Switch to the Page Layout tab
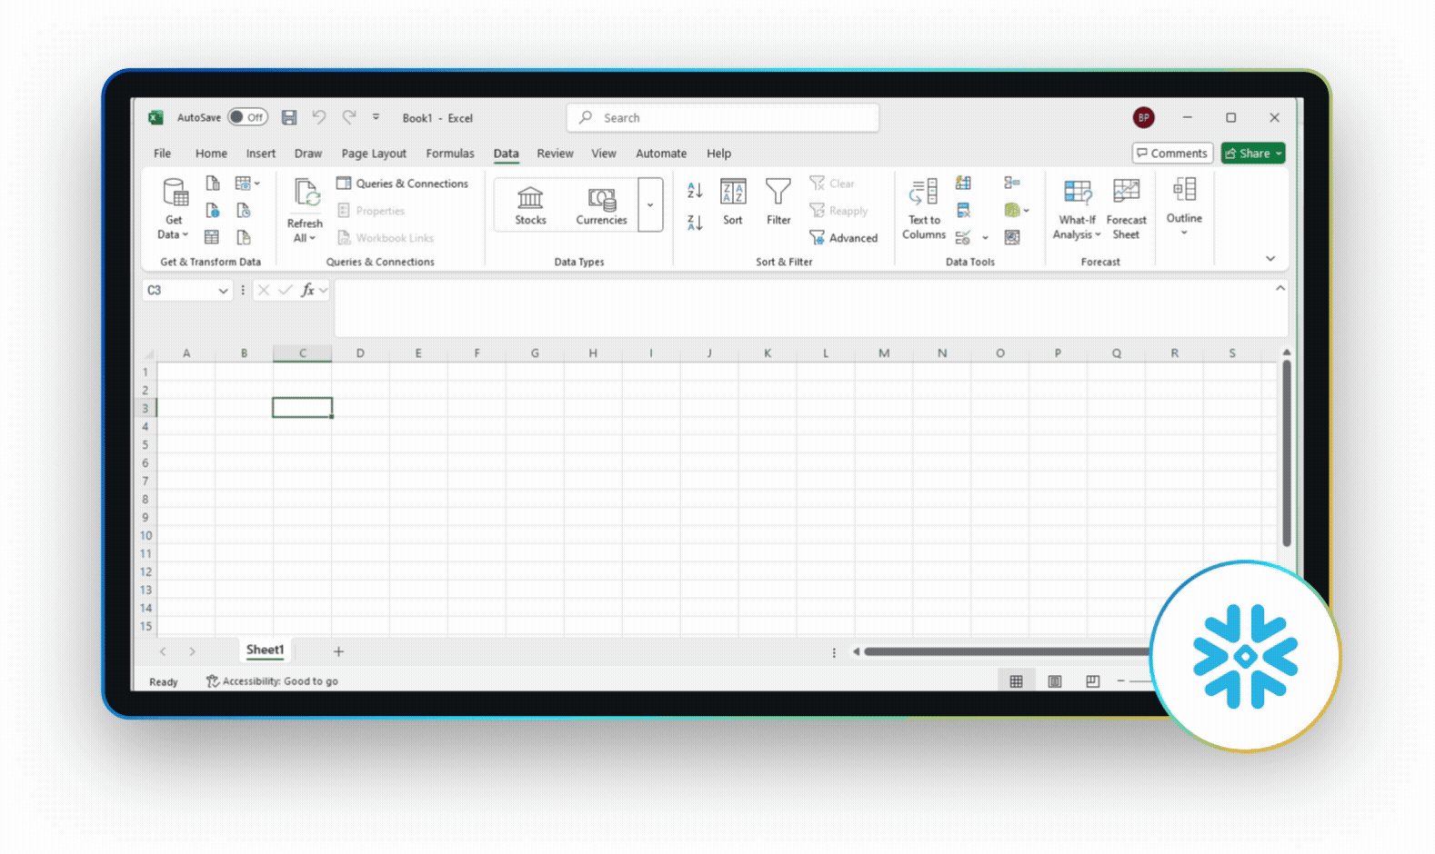 click(374, 154)
